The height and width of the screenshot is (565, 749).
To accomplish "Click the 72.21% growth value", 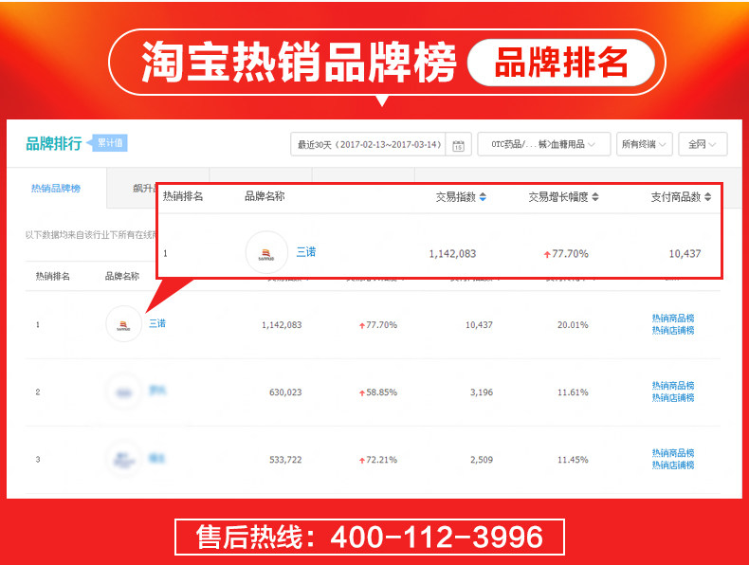I will 378,460.
